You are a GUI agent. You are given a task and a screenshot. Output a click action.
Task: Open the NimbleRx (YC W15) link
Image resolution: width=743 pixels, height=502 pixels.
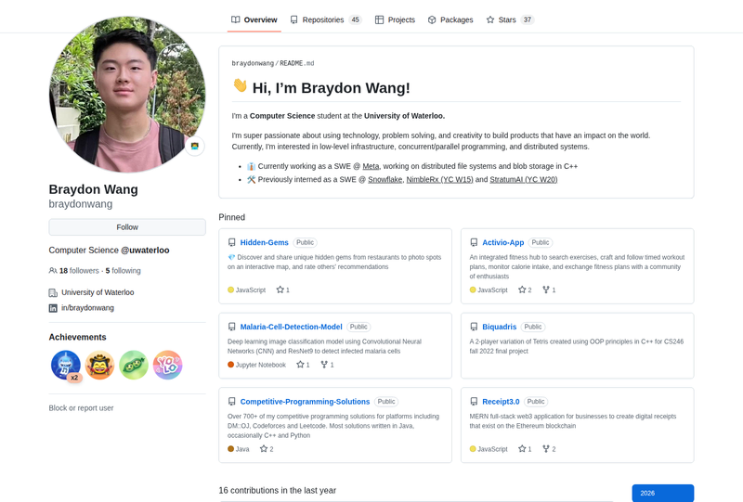pos(439,179)
